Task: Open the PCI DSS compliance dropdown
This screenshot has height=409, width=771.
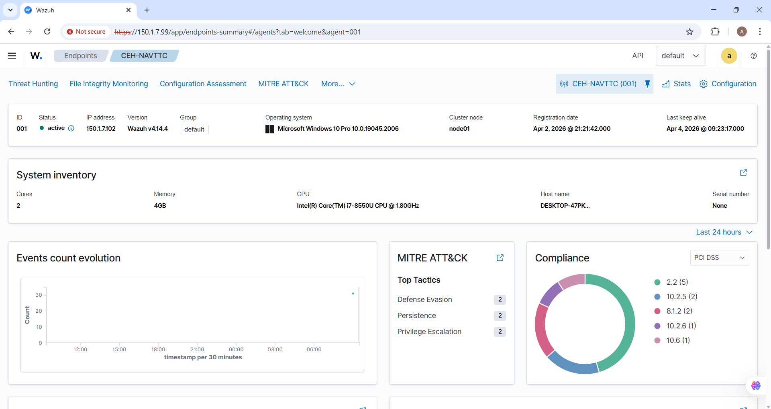Action: click(719, 258)
